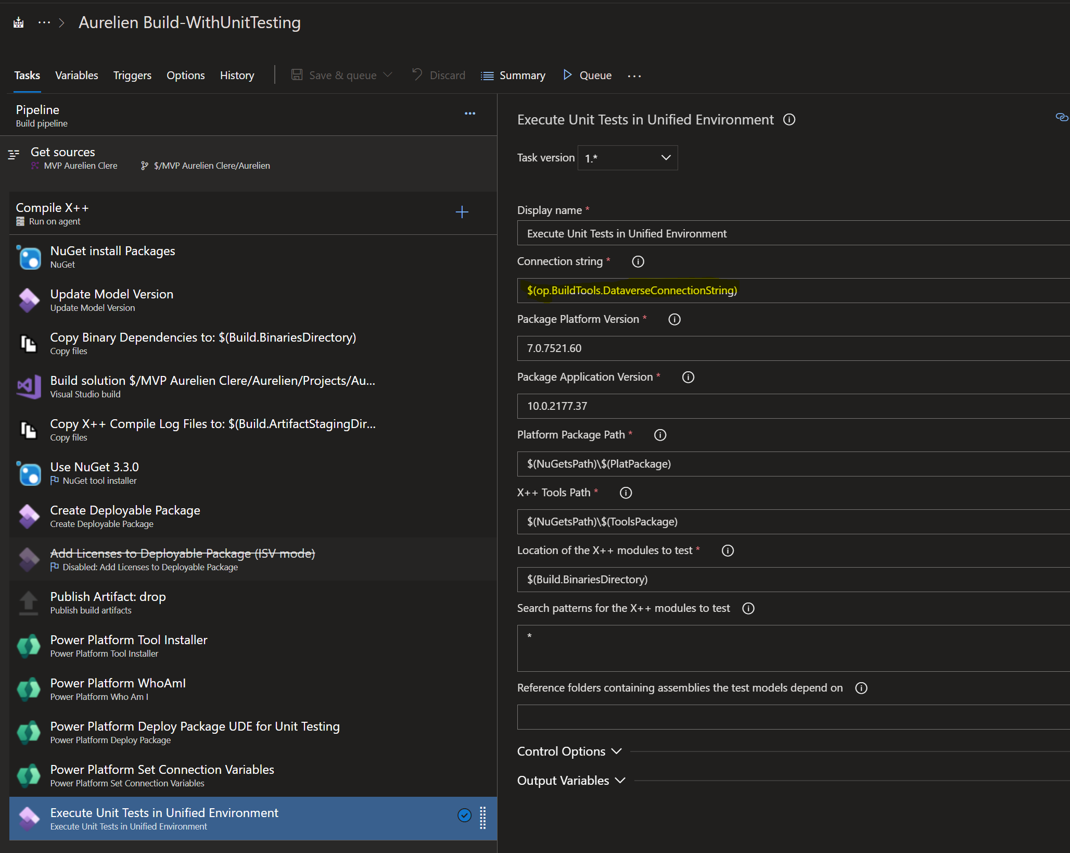Click the Create Deployable Package task icon
The height and width of the screenshot is (853, 1070).
point(29,517)
